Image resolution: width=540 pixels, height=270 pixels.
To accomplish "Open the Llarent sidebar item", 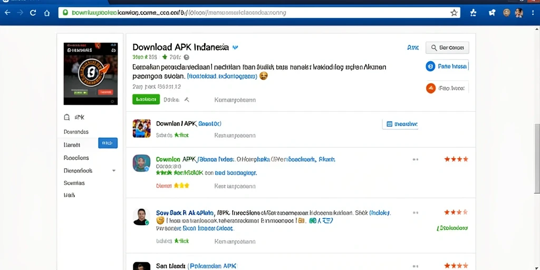I will [x=72, y=145].
